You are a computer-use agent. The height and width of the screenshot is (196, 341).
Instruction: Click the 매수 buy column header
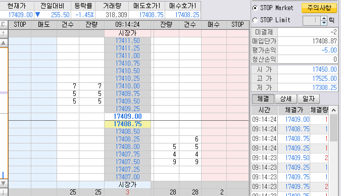coord(214,25)
